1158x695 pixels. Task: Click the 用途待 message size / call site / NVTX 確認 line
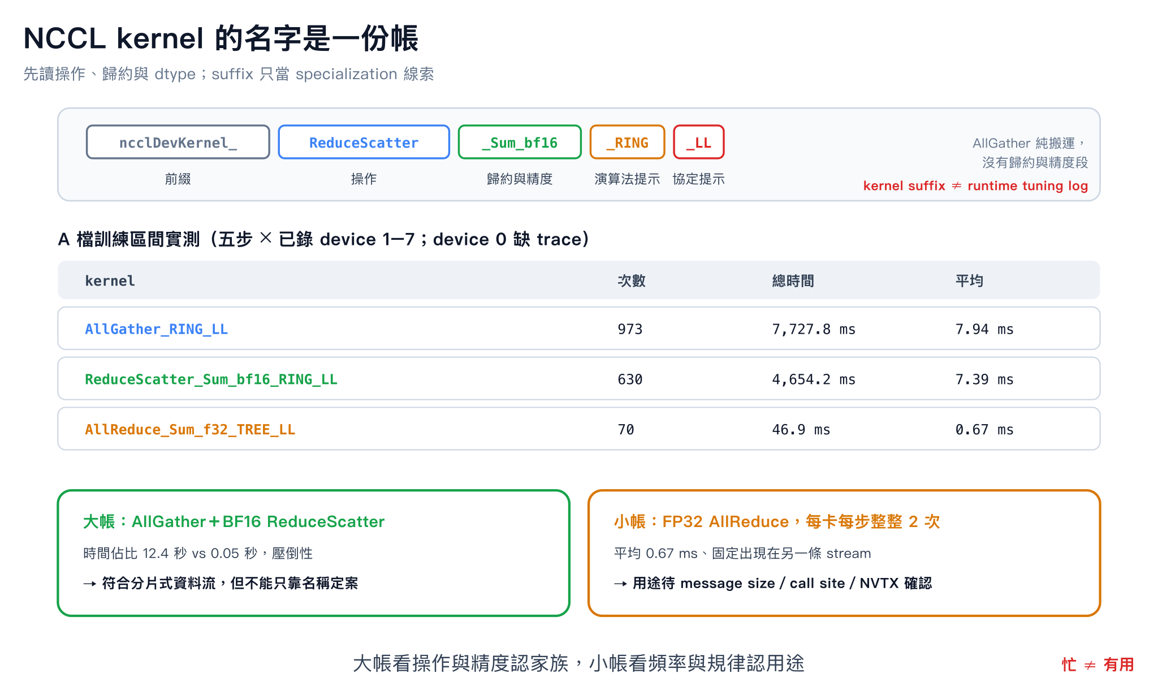click(x=773, y=583)
